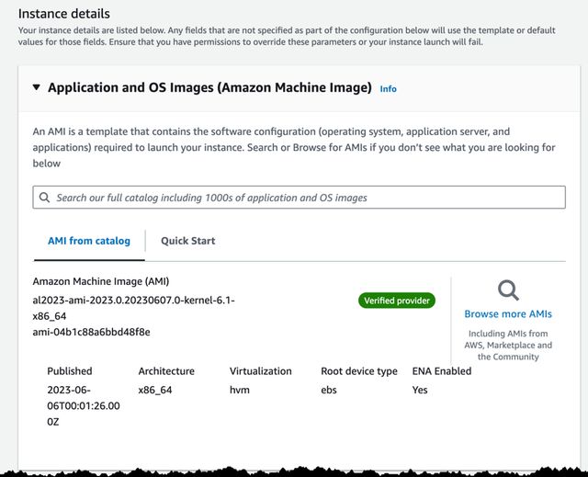Image resolution: width=588 pixels, height=477 pixels.
Task: Click the hvm Virtualization value
Action: 239,390
